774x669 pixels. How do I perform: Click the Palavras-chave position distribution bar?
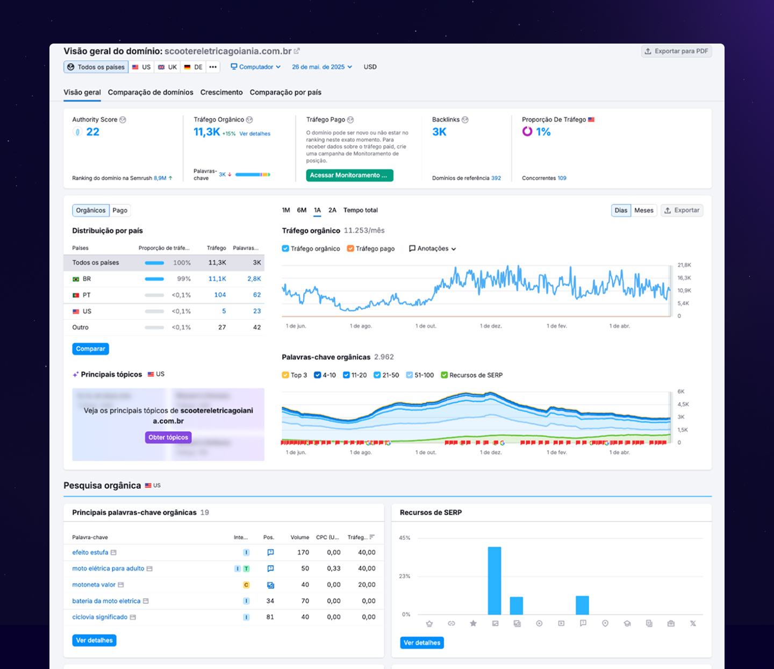coord(253,175)
